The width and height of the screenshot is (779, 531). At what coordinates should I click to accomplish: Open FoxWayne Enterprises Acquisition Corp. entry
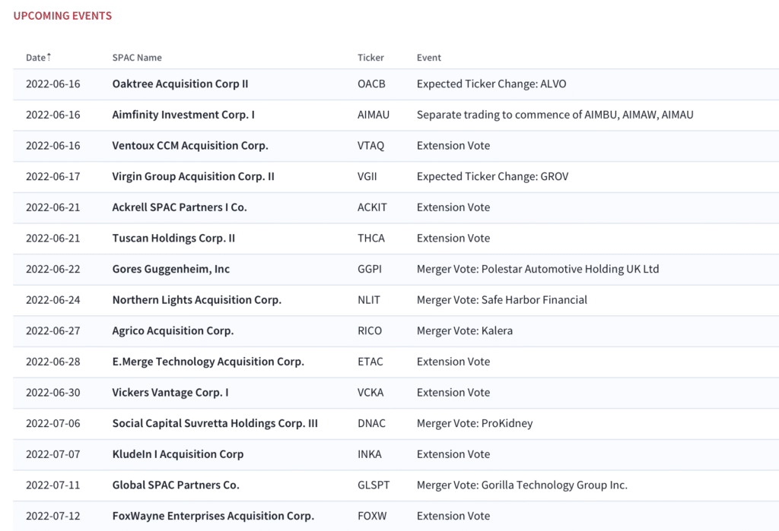(213, 516)
